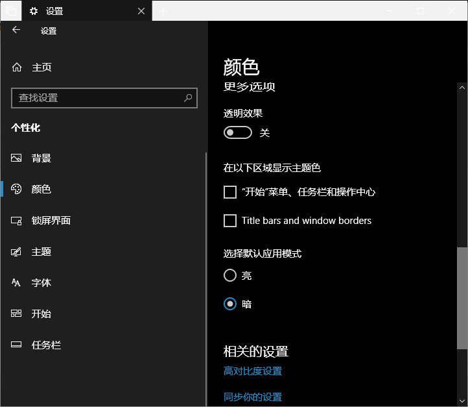Check the “开始”菜单、任务栏和操作中心 checkbox
Image resolution: width=468 pixels, height=407 pixels.
[230, 192]
